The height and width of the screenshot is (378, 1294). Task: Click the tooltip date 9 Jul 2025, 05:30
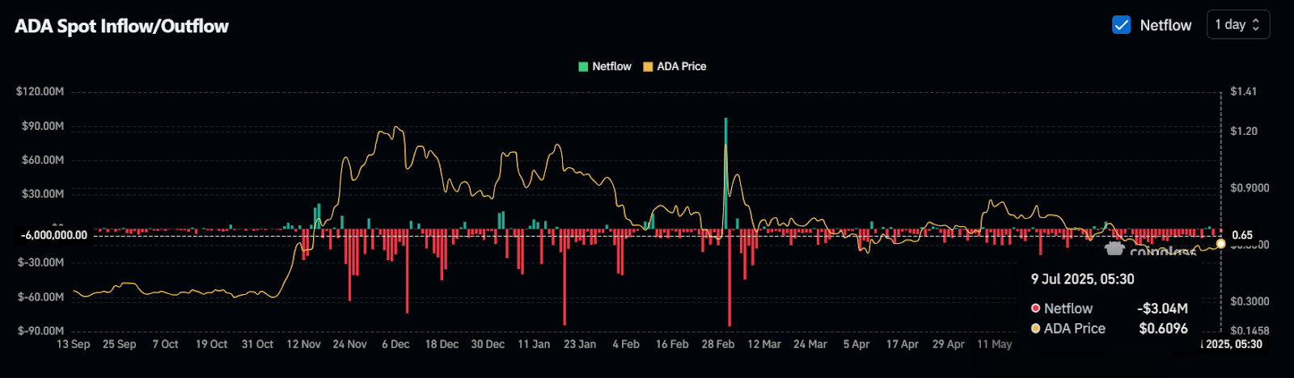point(1082,279)
